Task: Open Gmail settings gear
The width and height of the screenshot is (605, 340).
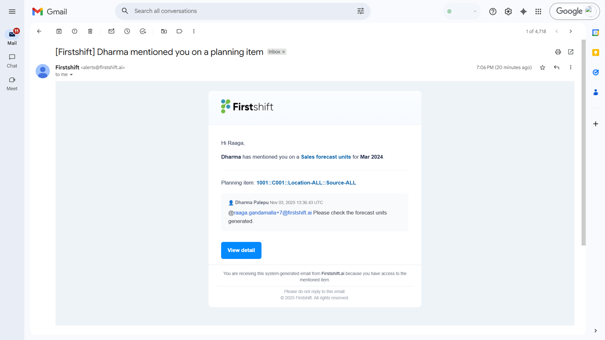Action: [508, 12]
